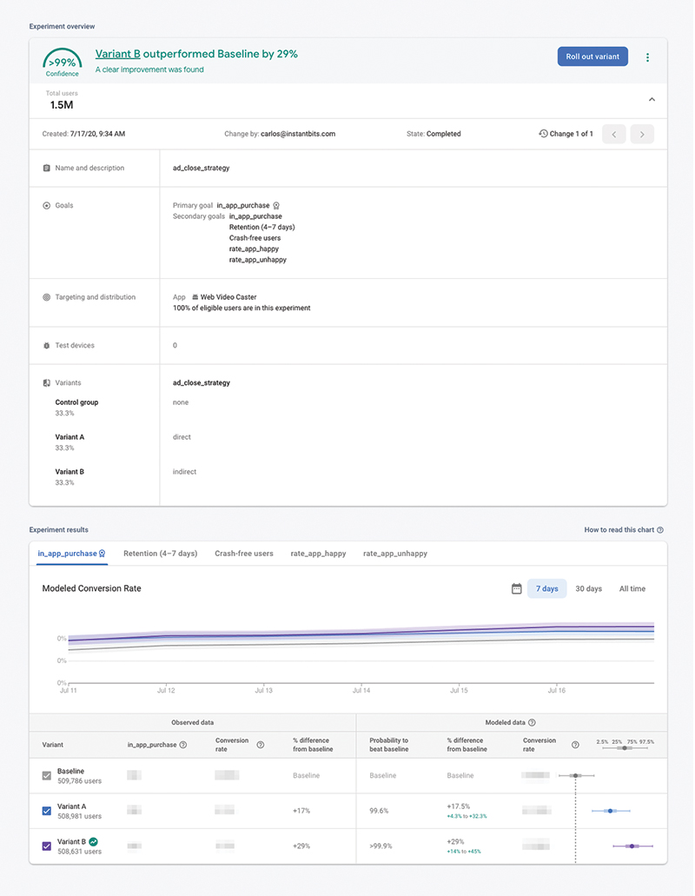This screenshot has width=695, height=896.
Task: Click help icon next to in_app_purchase column
Action: tap(183, 745)
